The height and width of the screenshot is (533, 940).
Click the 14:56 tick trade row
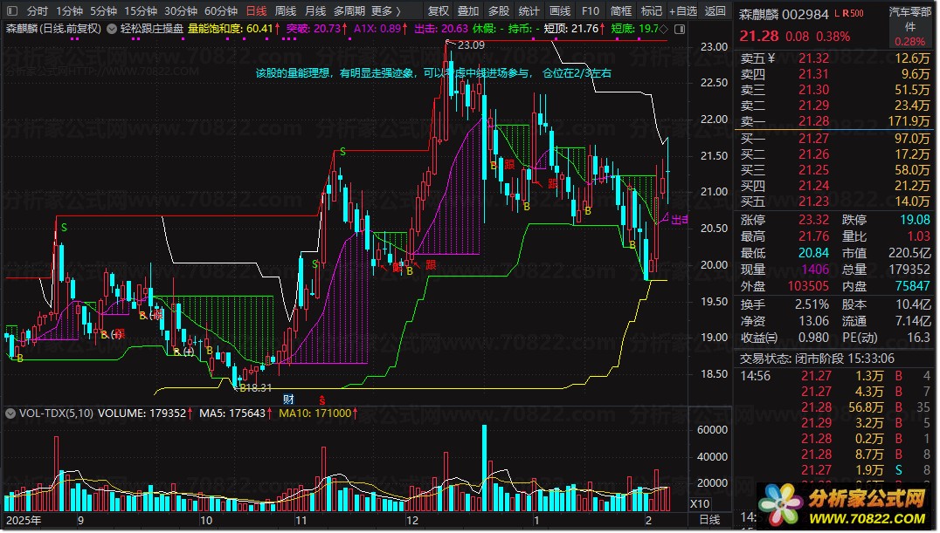click(835, 376)
